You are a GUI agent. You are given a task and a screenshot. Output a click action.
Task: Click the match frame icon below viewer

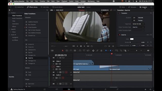pos(105,46)
